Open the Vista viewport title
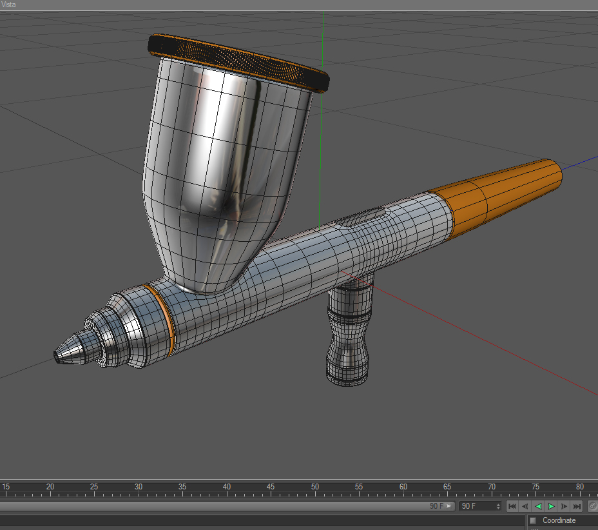The image size is (598, 530). coord(8,5)
